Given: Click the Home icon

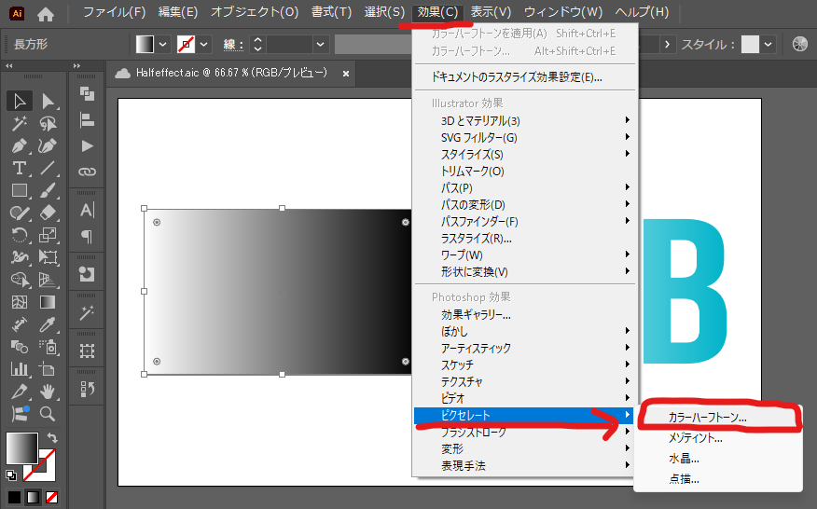Looking at the screenshot, I should click(x=46, y=14).
